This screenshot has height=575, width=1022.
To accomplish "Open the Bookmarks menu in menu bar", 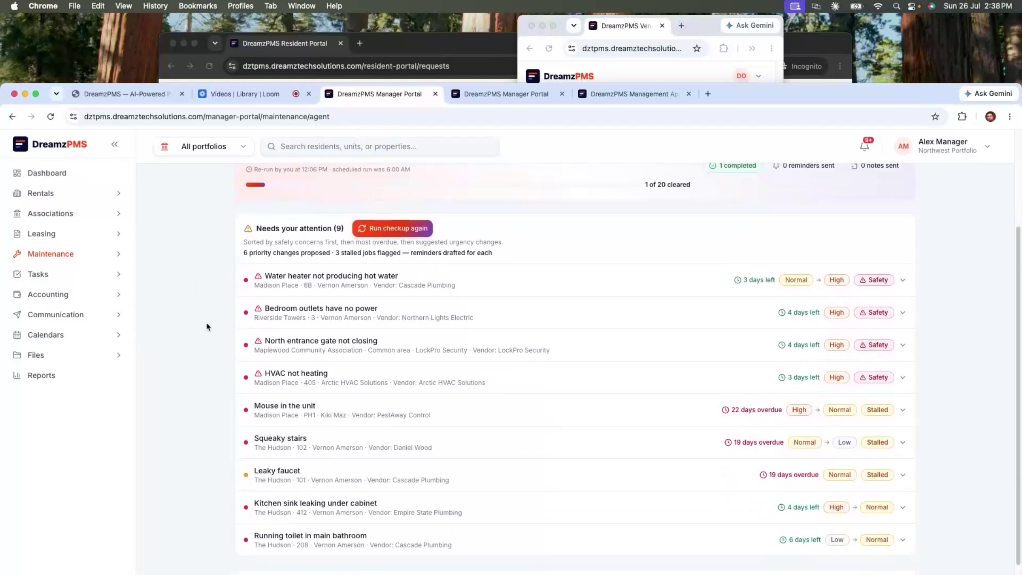I will coord(198,6).
